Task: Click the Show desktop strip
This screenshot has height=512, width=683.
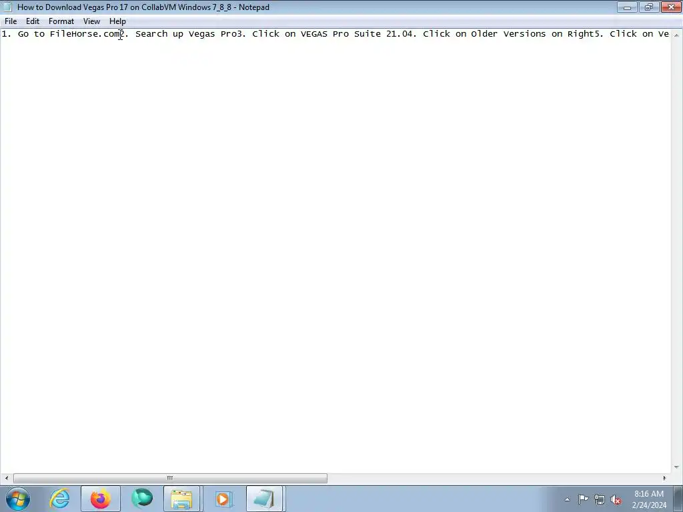Action: click(678, 499)
